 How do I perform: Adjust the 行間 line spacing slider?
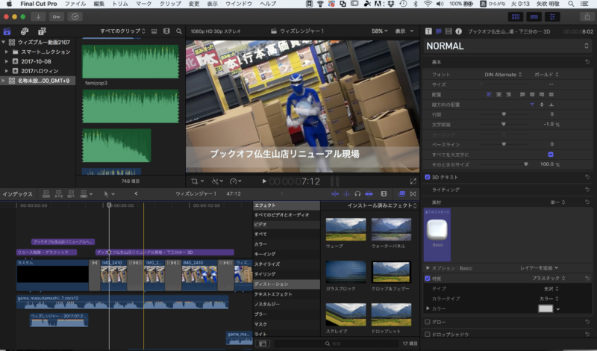coord(504,114)
